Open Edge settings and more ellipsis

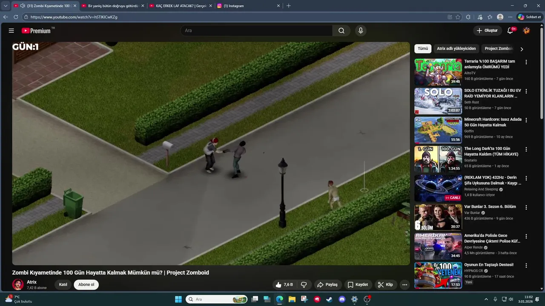[510, 17]
